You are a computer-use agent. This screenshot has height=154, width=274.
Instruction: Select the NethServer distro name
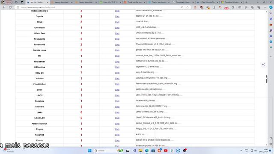coord(39,62)
